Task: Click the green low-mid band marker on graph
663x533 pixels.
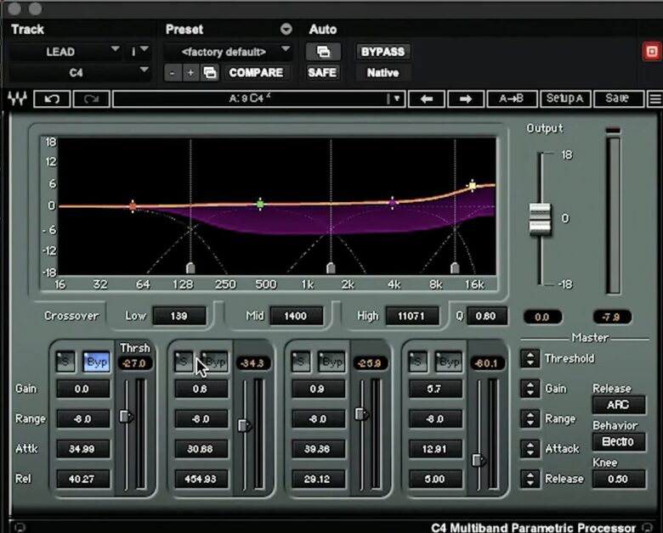Action: 260,205
